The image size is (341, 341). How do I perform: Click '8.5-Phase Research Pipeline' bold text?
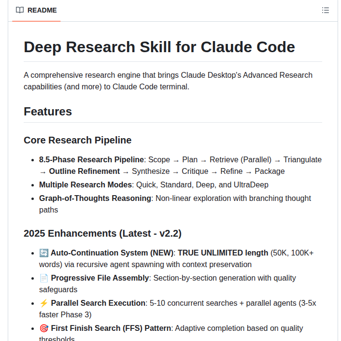point(91,159)
